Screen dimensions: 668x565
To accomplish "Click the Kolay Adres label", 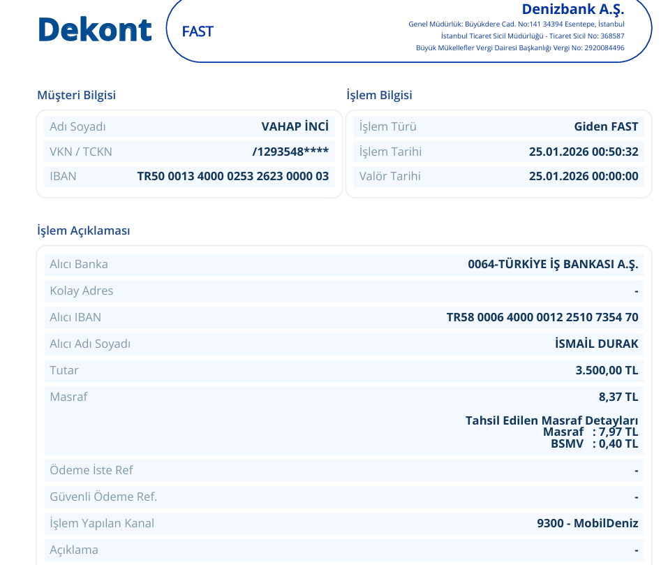I will [82, 291].
